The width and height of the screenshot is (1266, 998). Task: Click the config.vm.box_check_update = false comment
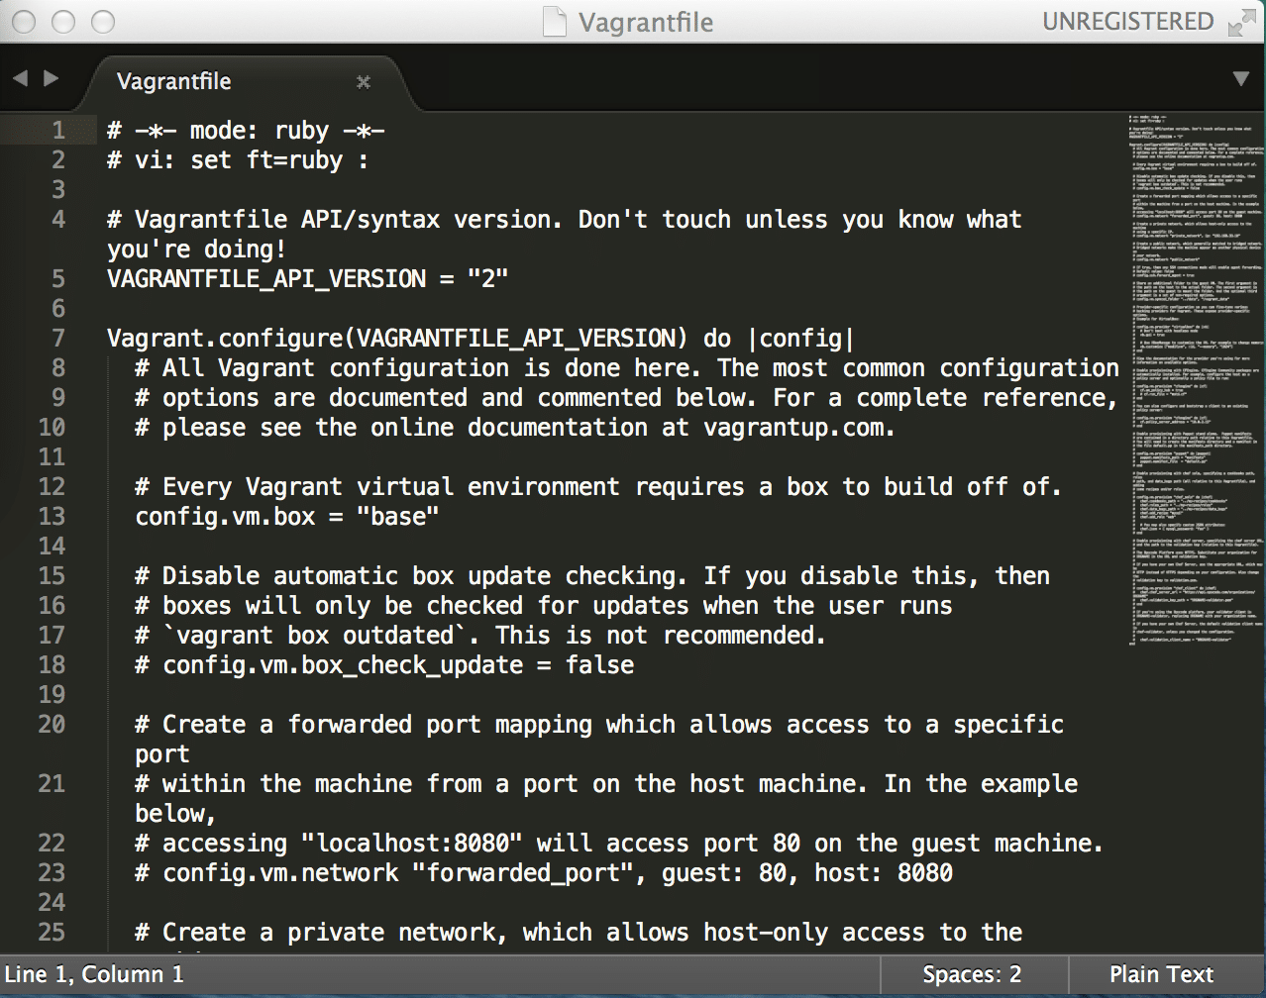[x=384, y=664]
